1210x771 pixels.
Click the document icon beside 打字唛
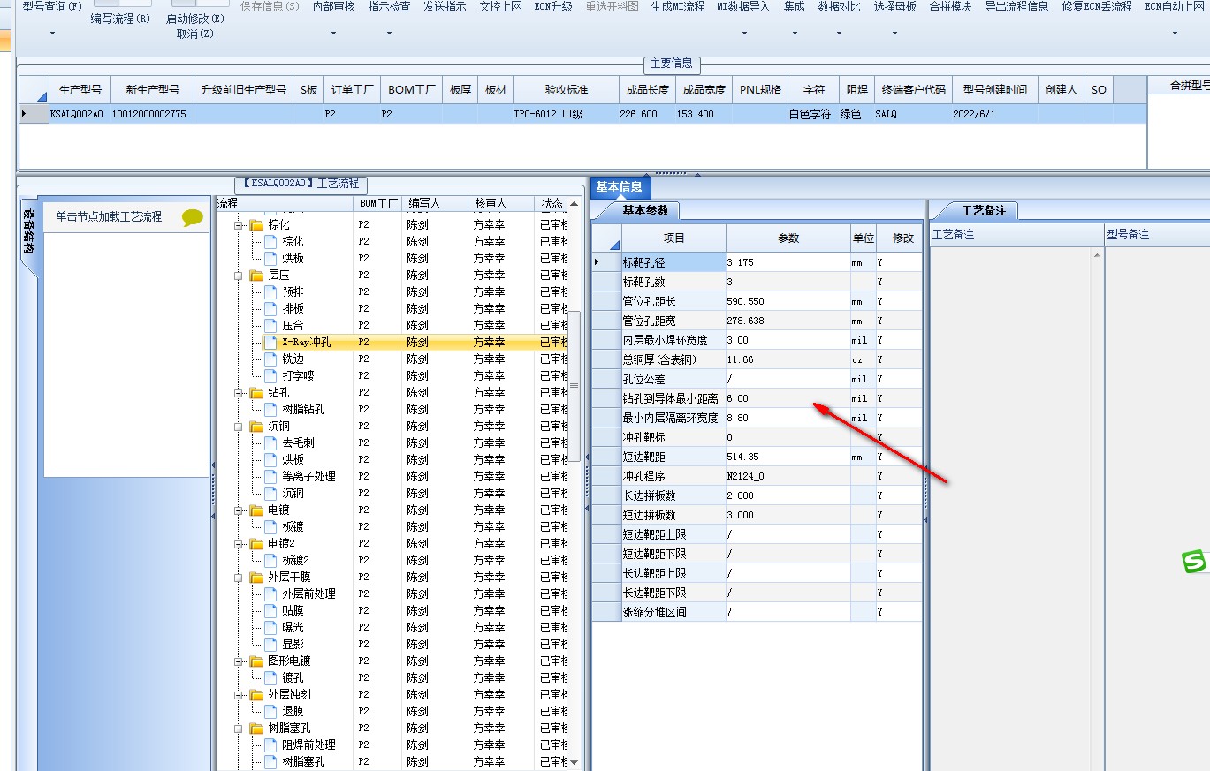pos(270,376)
